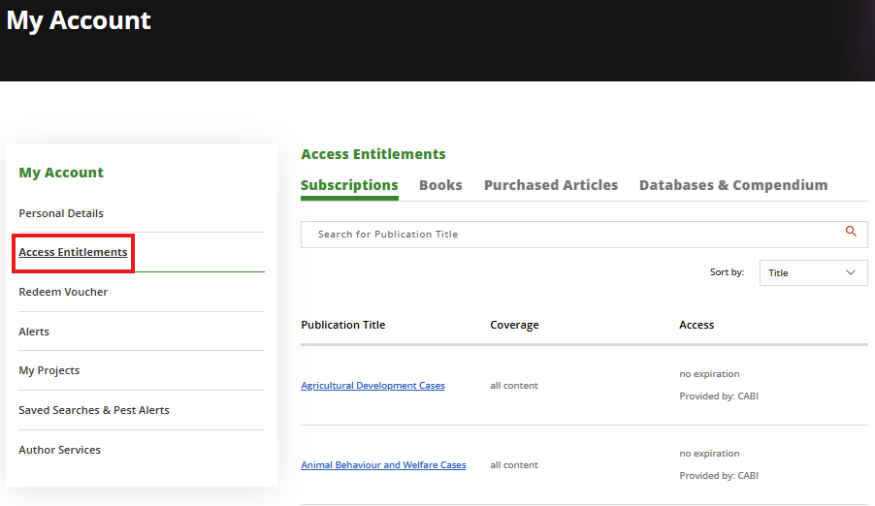
Task: Open Animal Behaviour and Welfare Cases link
Action: [383, 465]
